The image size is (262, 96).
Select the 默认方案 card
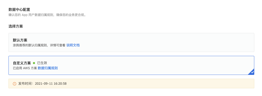click(x=131, y=42)
